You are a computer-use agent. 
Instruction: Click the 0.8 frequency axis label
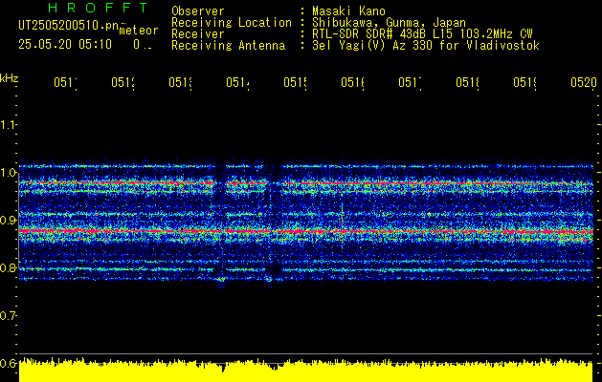pos(8,267)
